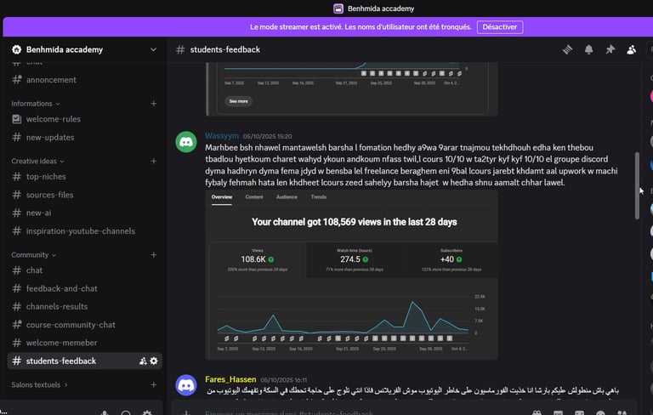The height and width of the screenshot is (415, 653).
Task: Click Wassyym's green Discord avatar
Action: 186,142
